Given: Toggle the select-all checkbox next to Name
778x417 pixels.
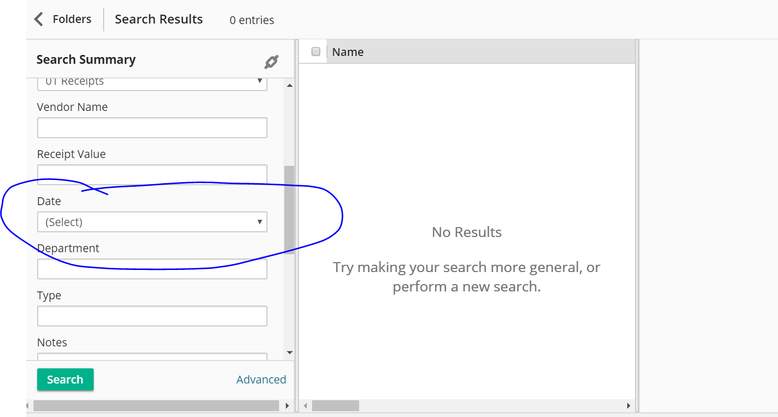Looking at the screenshot, I should tap(316, 51).
